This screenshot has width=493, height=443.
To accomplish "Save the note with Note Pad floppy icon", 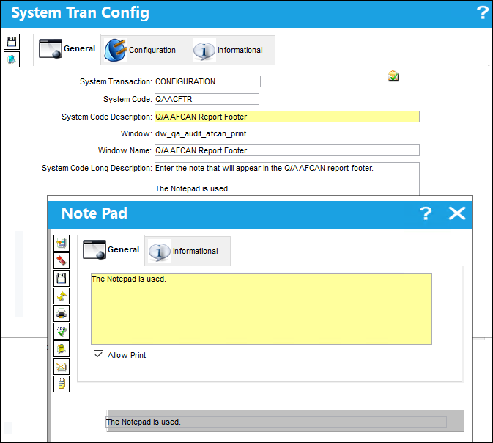I will tap(62, 278).
